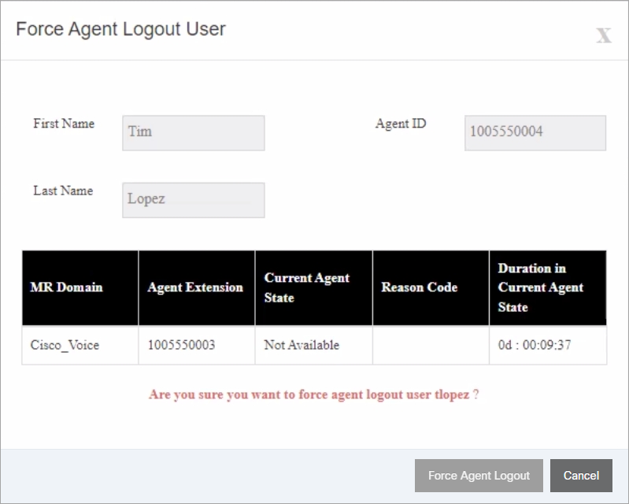629x504 pixels.
Task: Select the Current Agent State column header
Action: [313, 287]
